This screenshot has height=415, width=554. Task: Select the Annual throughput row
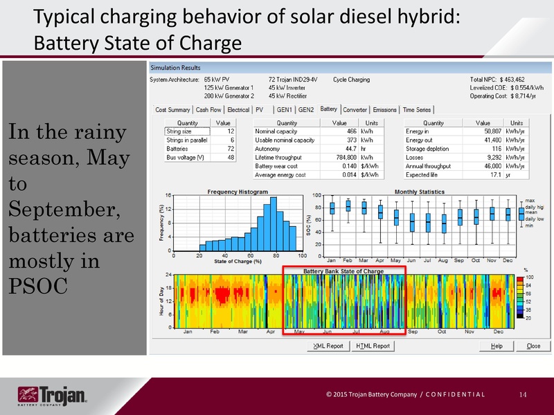[466, 166]
